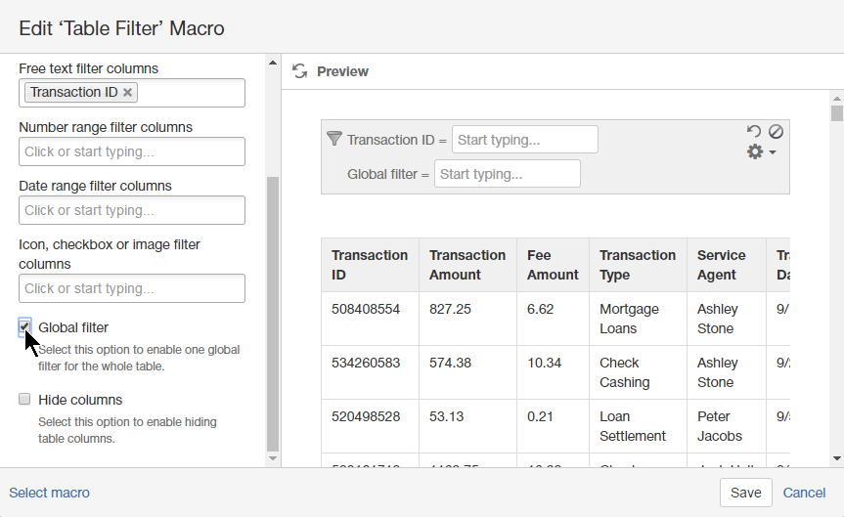The image size is (844, 517).
Task: Click the left settings panel scrollbar
Action: coord(273,313)
